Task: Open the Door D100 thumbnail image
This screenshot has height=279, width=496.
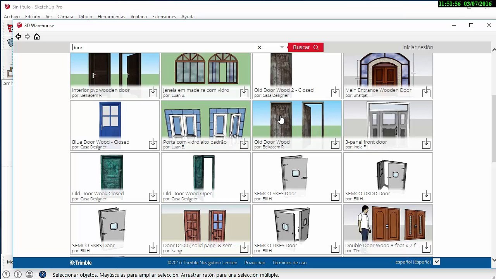Action: [x=206, y=223]
